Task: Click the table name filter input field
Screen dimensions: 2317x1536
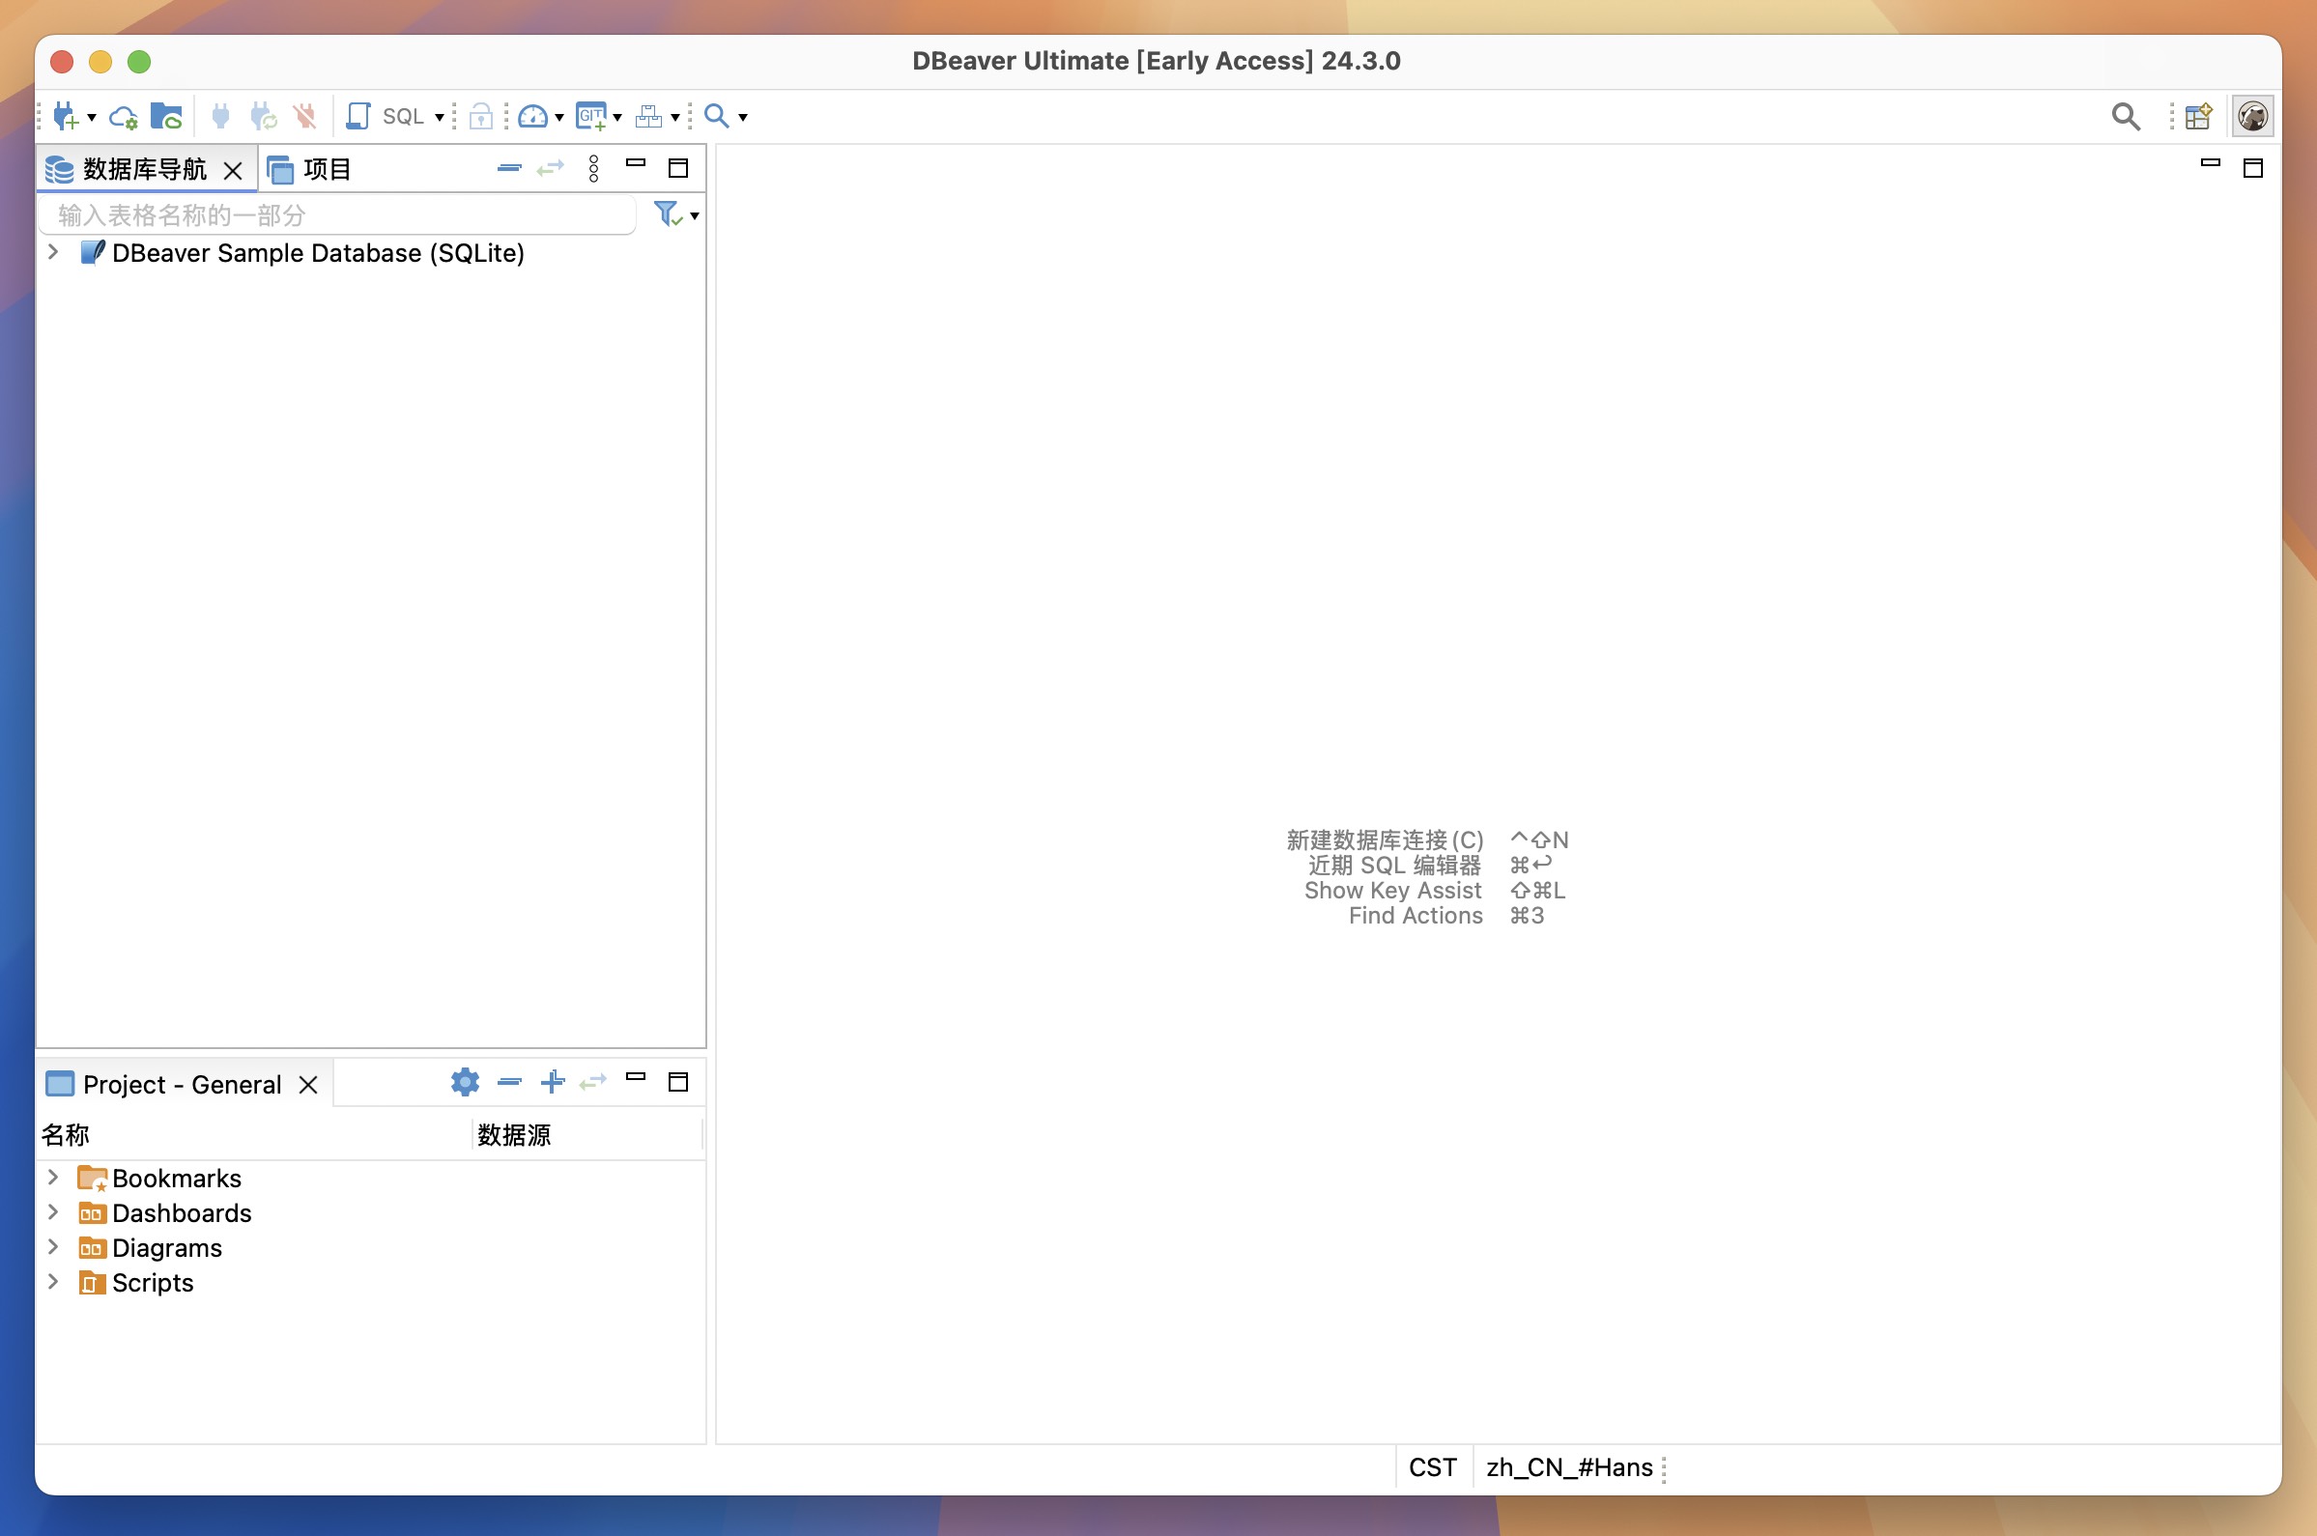Action: coord(337,214)
